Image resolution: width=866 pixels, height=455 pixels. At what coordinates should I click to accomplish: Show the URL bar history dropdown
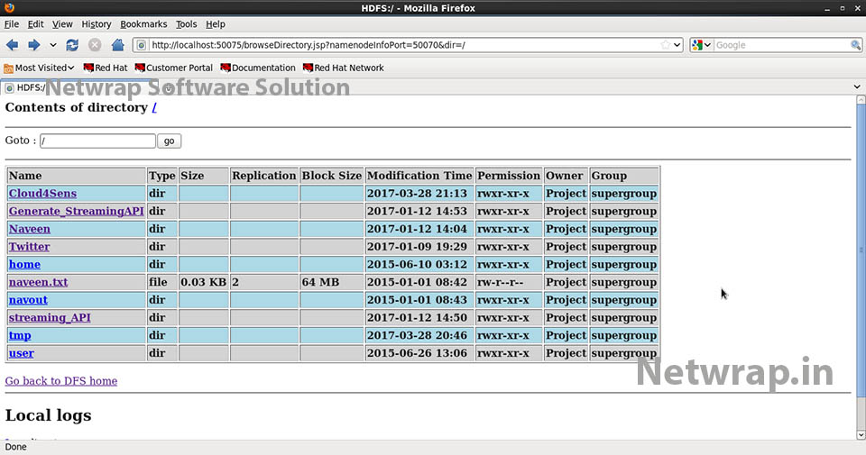[677, 45]
